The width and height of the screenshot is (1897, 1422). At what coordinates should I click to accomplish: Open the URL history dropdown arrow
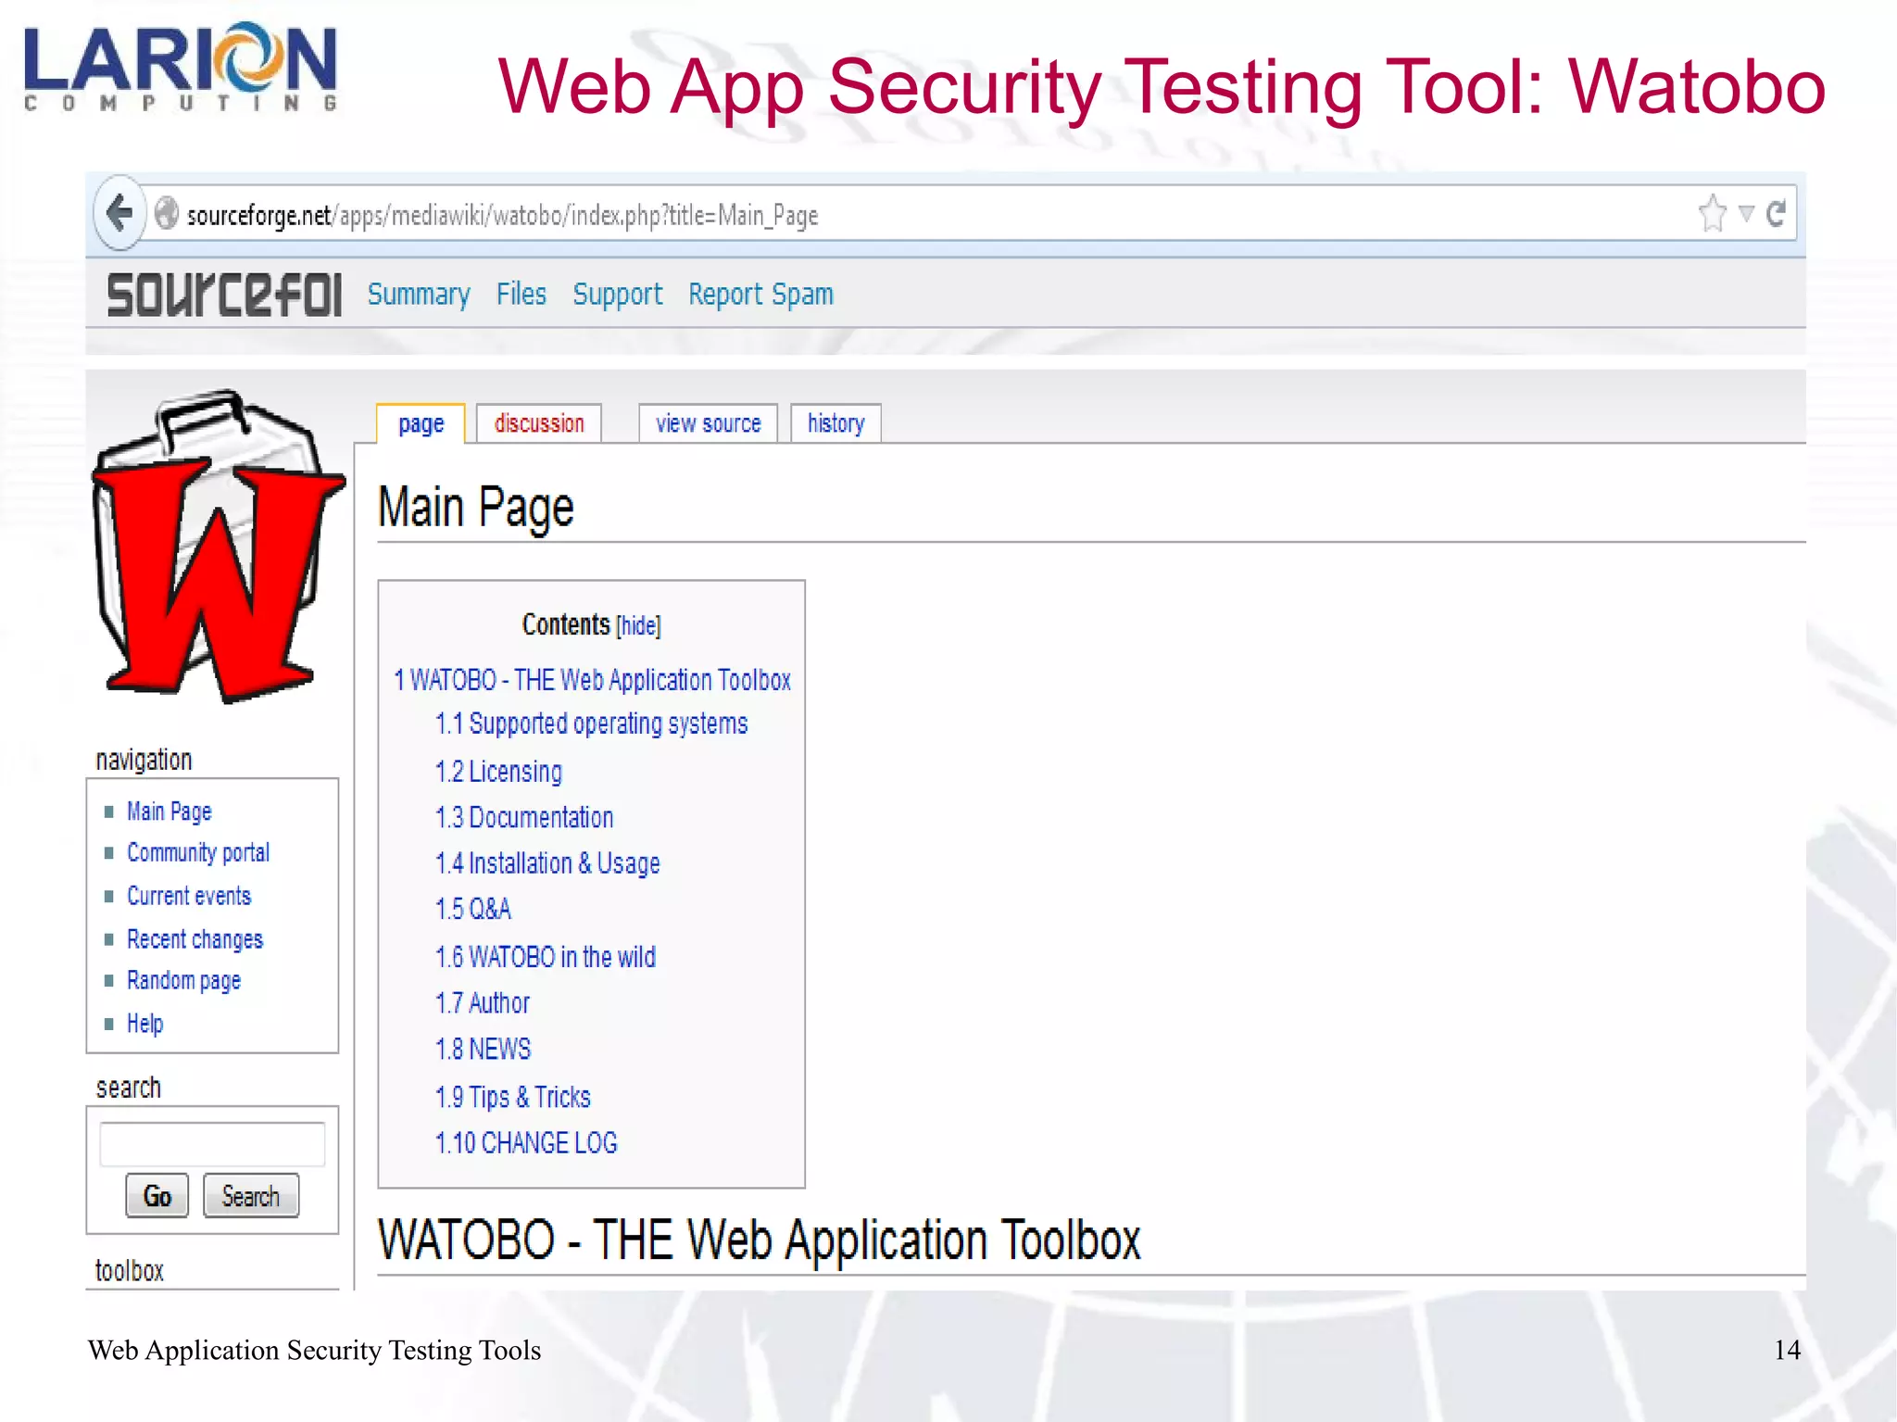[x=1746, y=214]
